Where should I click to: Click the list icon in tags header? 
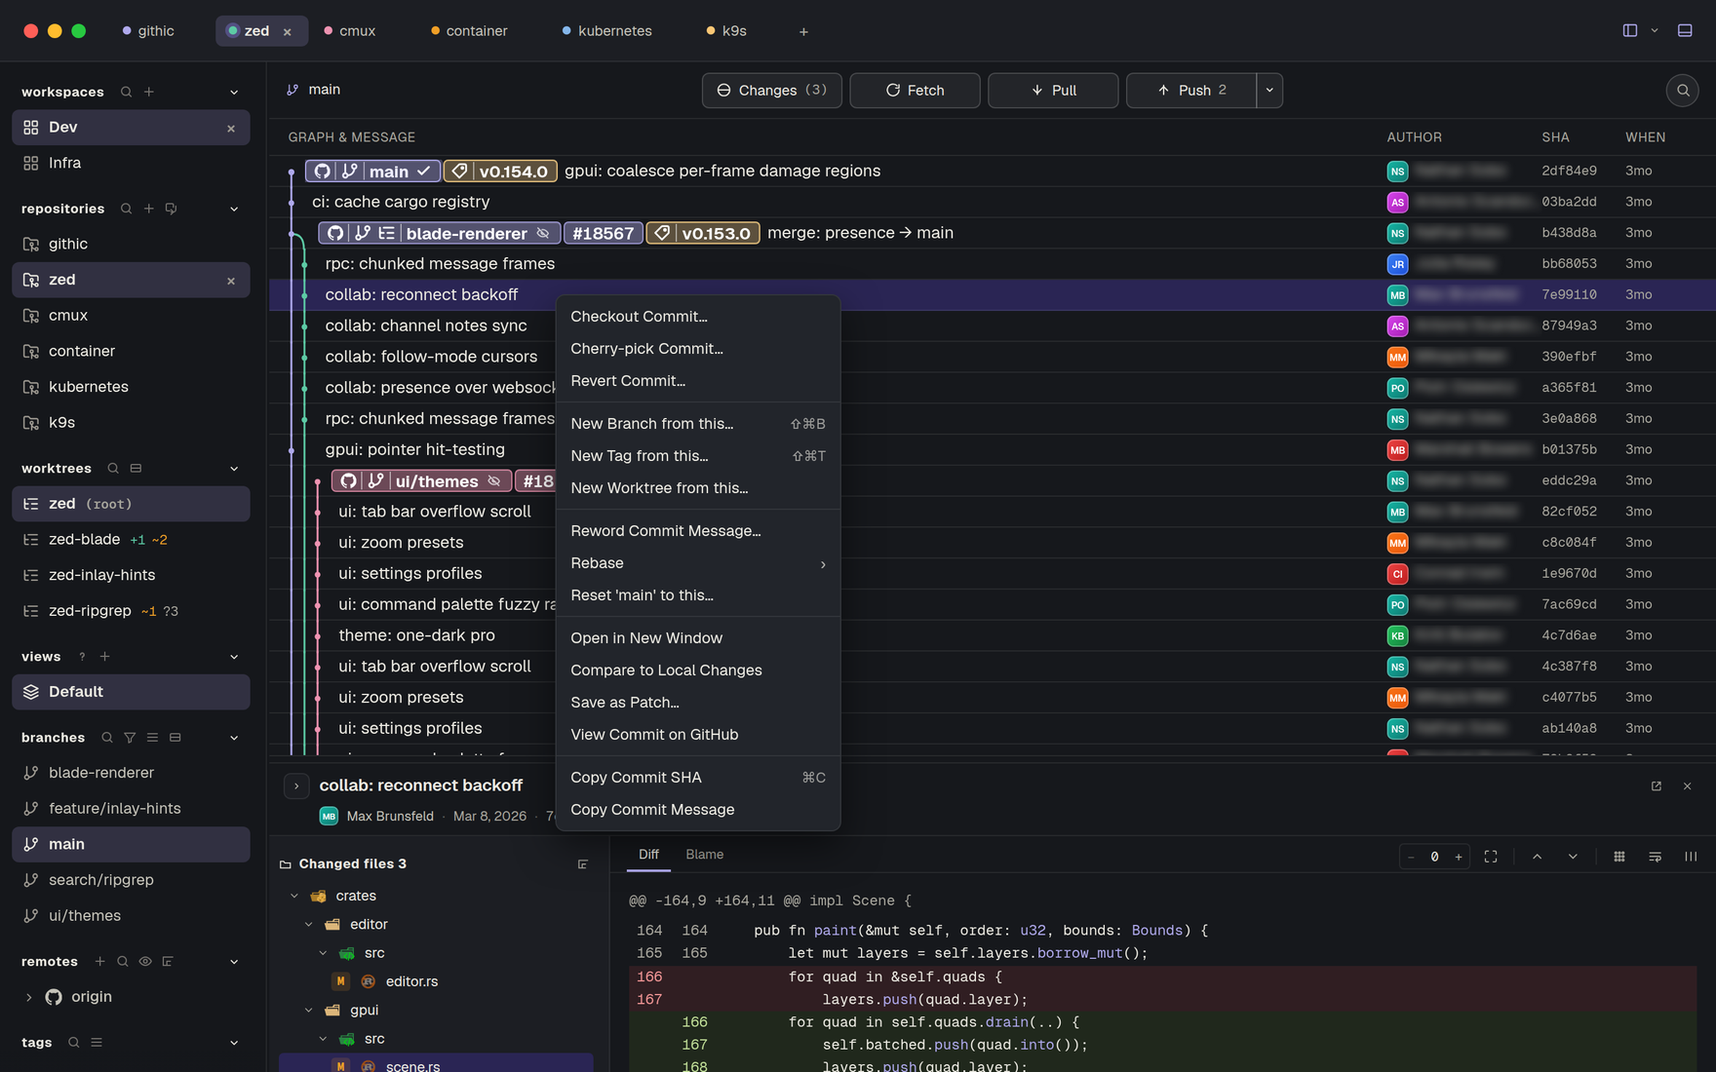pyautogui.click(x=97, y=1043)
